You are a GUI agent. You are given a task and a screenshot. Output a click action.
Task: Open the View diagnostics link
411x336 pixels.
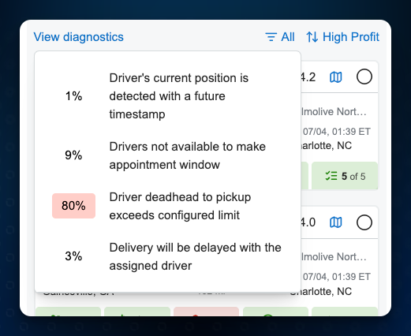point(78,37)
